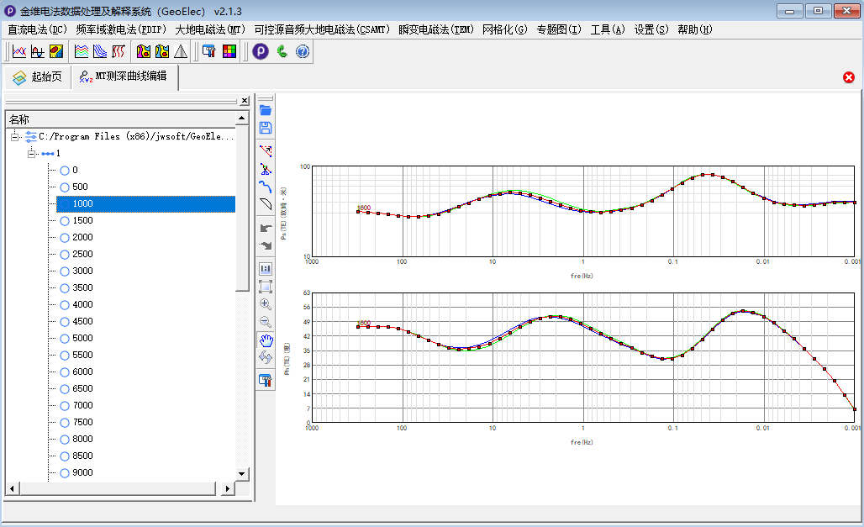
Task: Click the blue decaying sounding curves icon
Action: point(100,51)
